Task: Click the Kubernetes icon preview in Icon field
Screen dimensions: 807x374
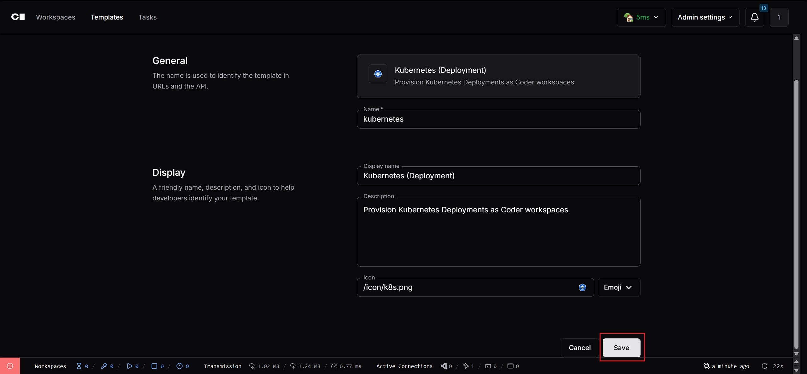Action: [x=582, y=287]
